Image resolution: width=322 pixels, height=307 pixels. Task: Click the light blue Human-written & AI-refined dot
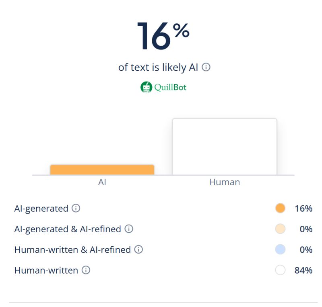280,250
